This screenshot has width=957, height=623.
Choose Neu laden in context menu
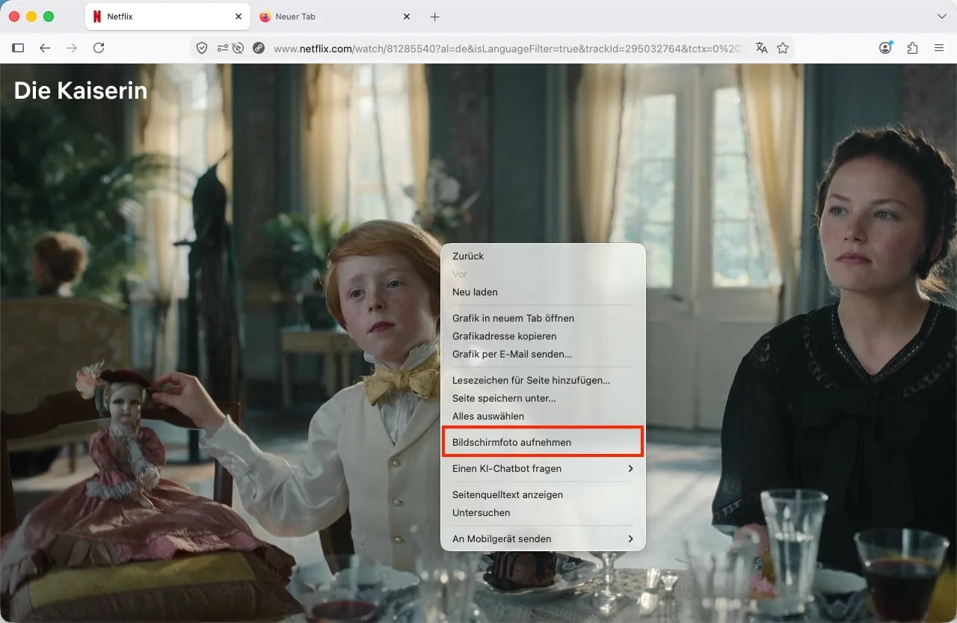pos(543,292)
